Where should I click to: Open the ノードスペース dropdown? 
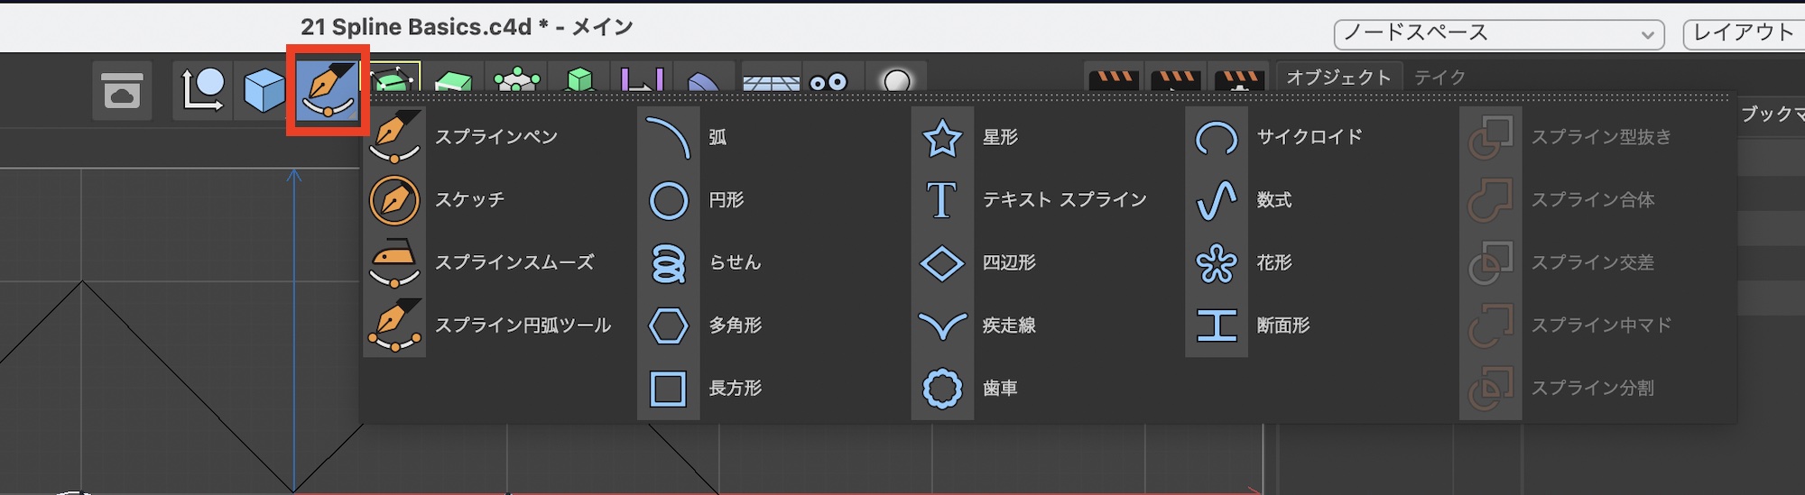point(1498,33)
